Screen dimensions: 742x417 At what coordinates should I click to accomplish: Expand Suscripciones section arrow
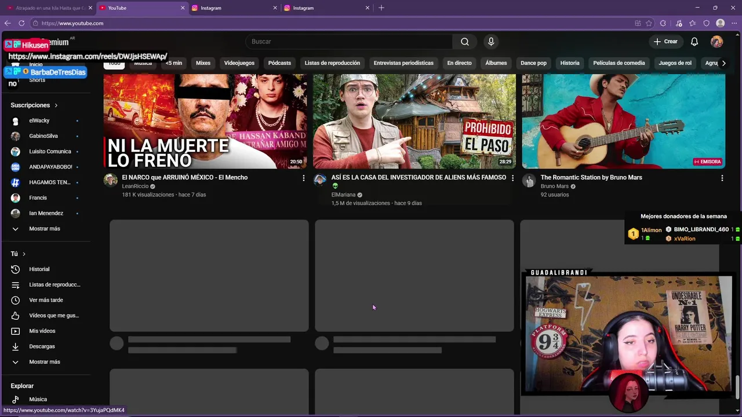point(56,105)
